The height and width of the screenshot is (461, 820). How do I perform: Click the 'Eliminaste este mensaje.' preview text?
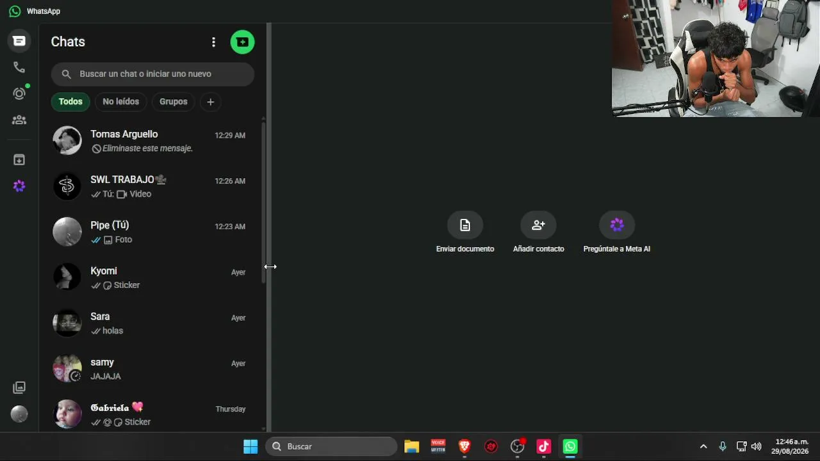point(147,149)
